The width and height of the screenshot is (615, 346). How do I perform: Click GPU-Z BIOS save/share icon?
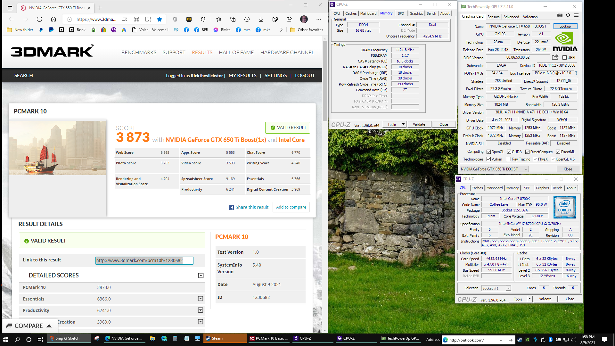tap(555, 57)
